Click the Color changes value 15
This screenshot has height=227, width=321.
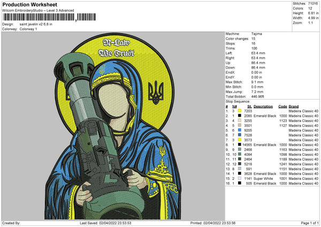click(x=253, y=39)
